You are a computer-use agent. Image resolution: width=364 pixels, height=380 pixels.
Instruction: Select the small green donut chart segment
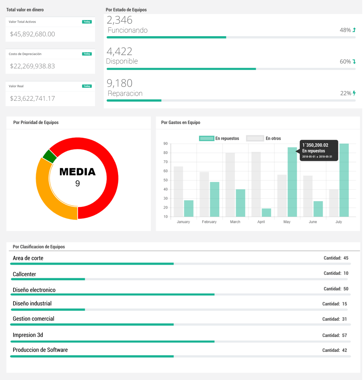[50, 156]
